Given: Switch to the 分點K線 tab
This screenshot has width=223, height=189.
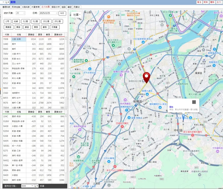Looking at the screenshot, I should (x=26, y=6).
